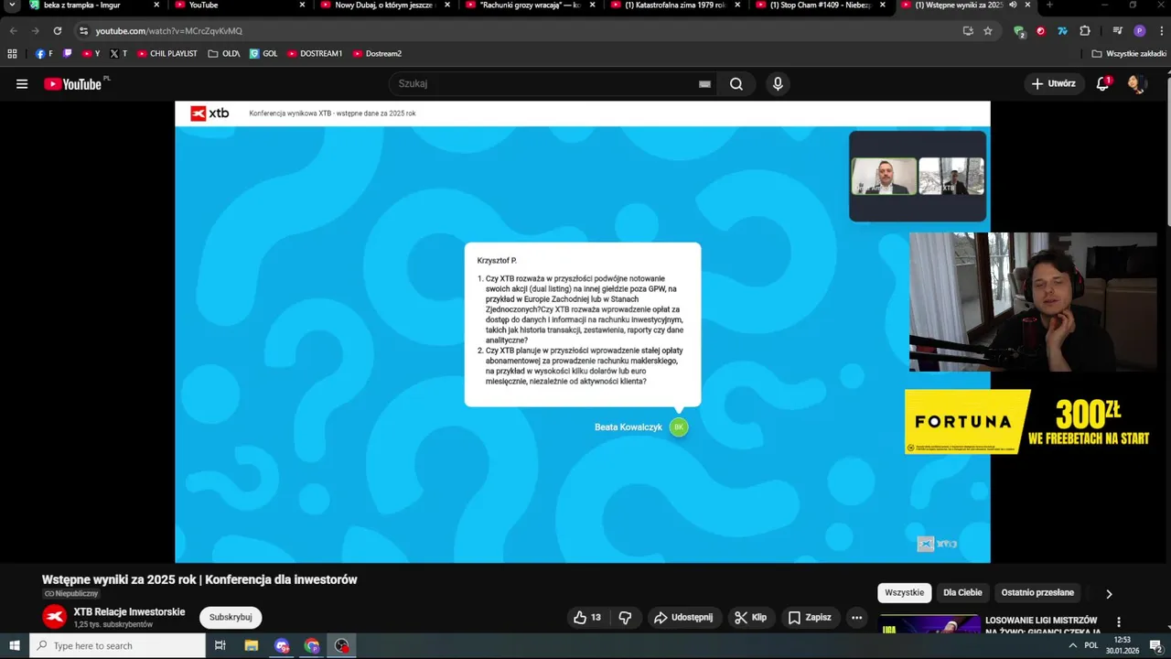Click the Utwórz create button
1171x659 pixels.
point(1054,84)
